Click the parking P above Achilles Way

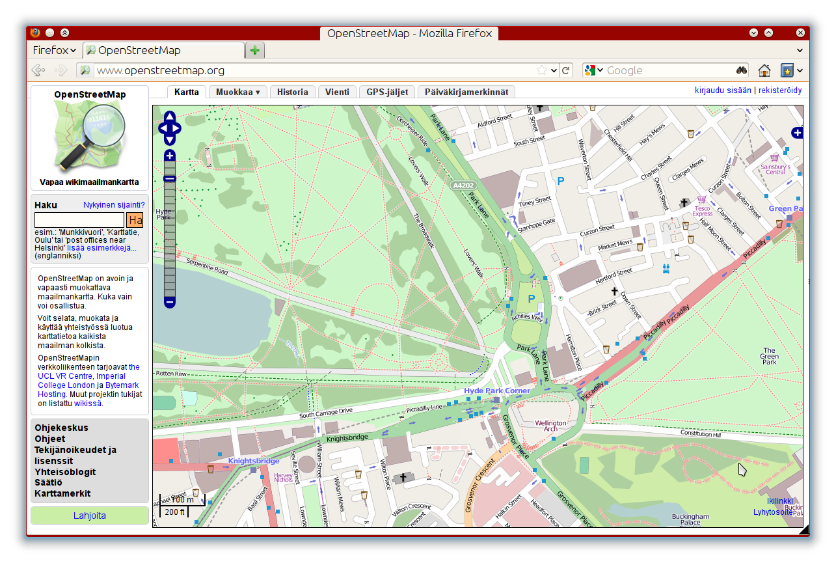click(x=532, y=299)
